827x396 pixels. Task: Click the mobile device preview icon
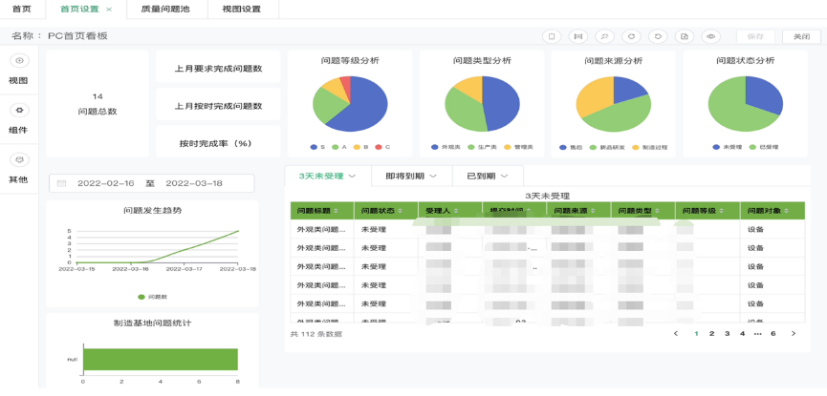coord(552,36)
